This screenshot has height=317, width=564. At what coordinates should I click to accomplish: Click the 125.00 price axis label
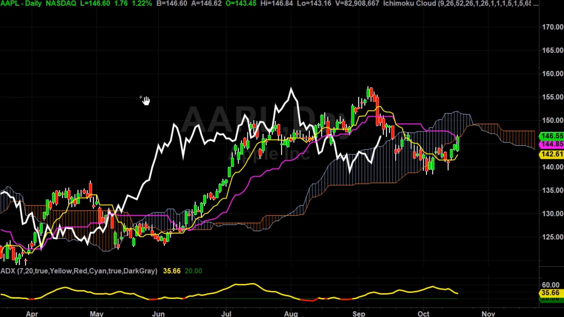(x=553, y=237)
